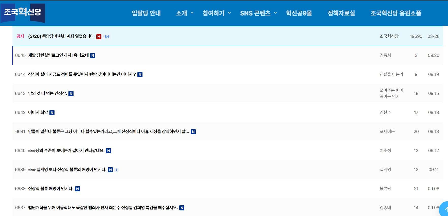Click the red H badge on notice post
The width and height of the screenshot is (448, 216).
(x=99, y=37)
